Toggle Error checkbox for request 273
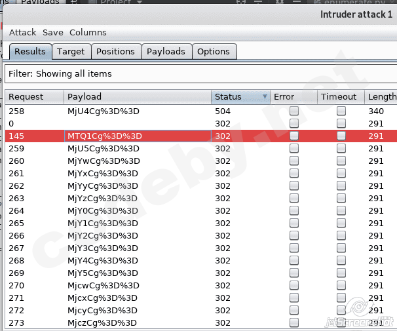 [x=294, y=322]
